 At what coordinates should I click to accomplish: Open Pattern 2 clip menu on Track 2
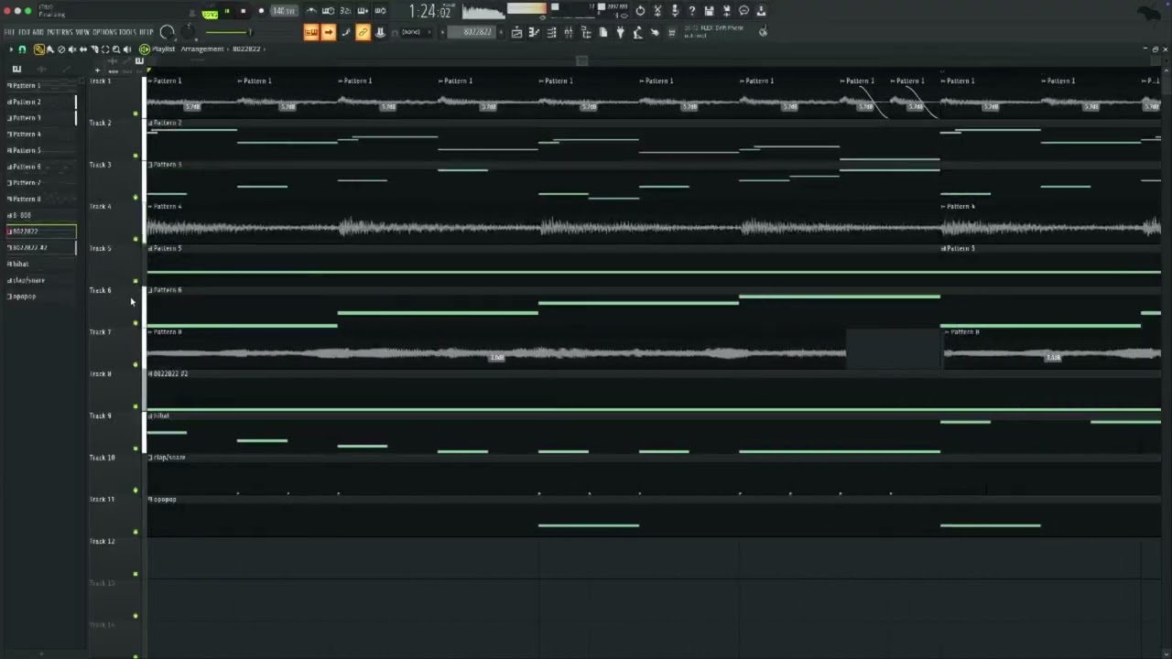150,123
